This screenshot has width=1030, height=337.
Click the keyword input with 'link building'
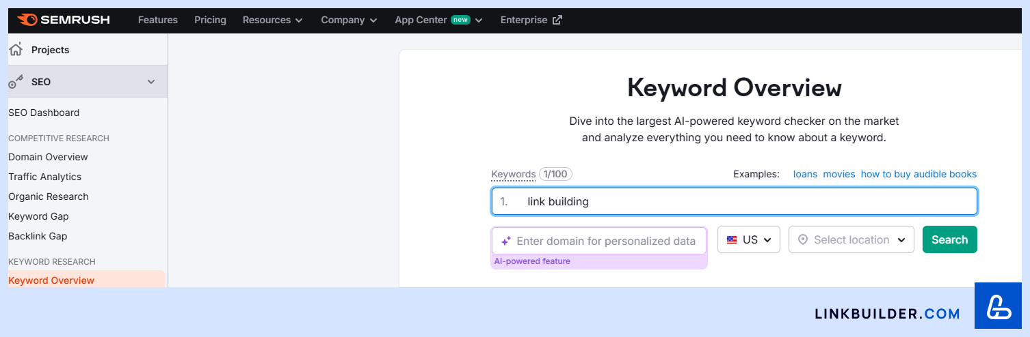(734, 201)
